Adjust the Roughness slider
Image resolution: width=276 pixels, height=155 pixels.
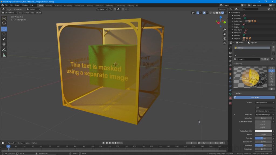[x=262, y=145]
